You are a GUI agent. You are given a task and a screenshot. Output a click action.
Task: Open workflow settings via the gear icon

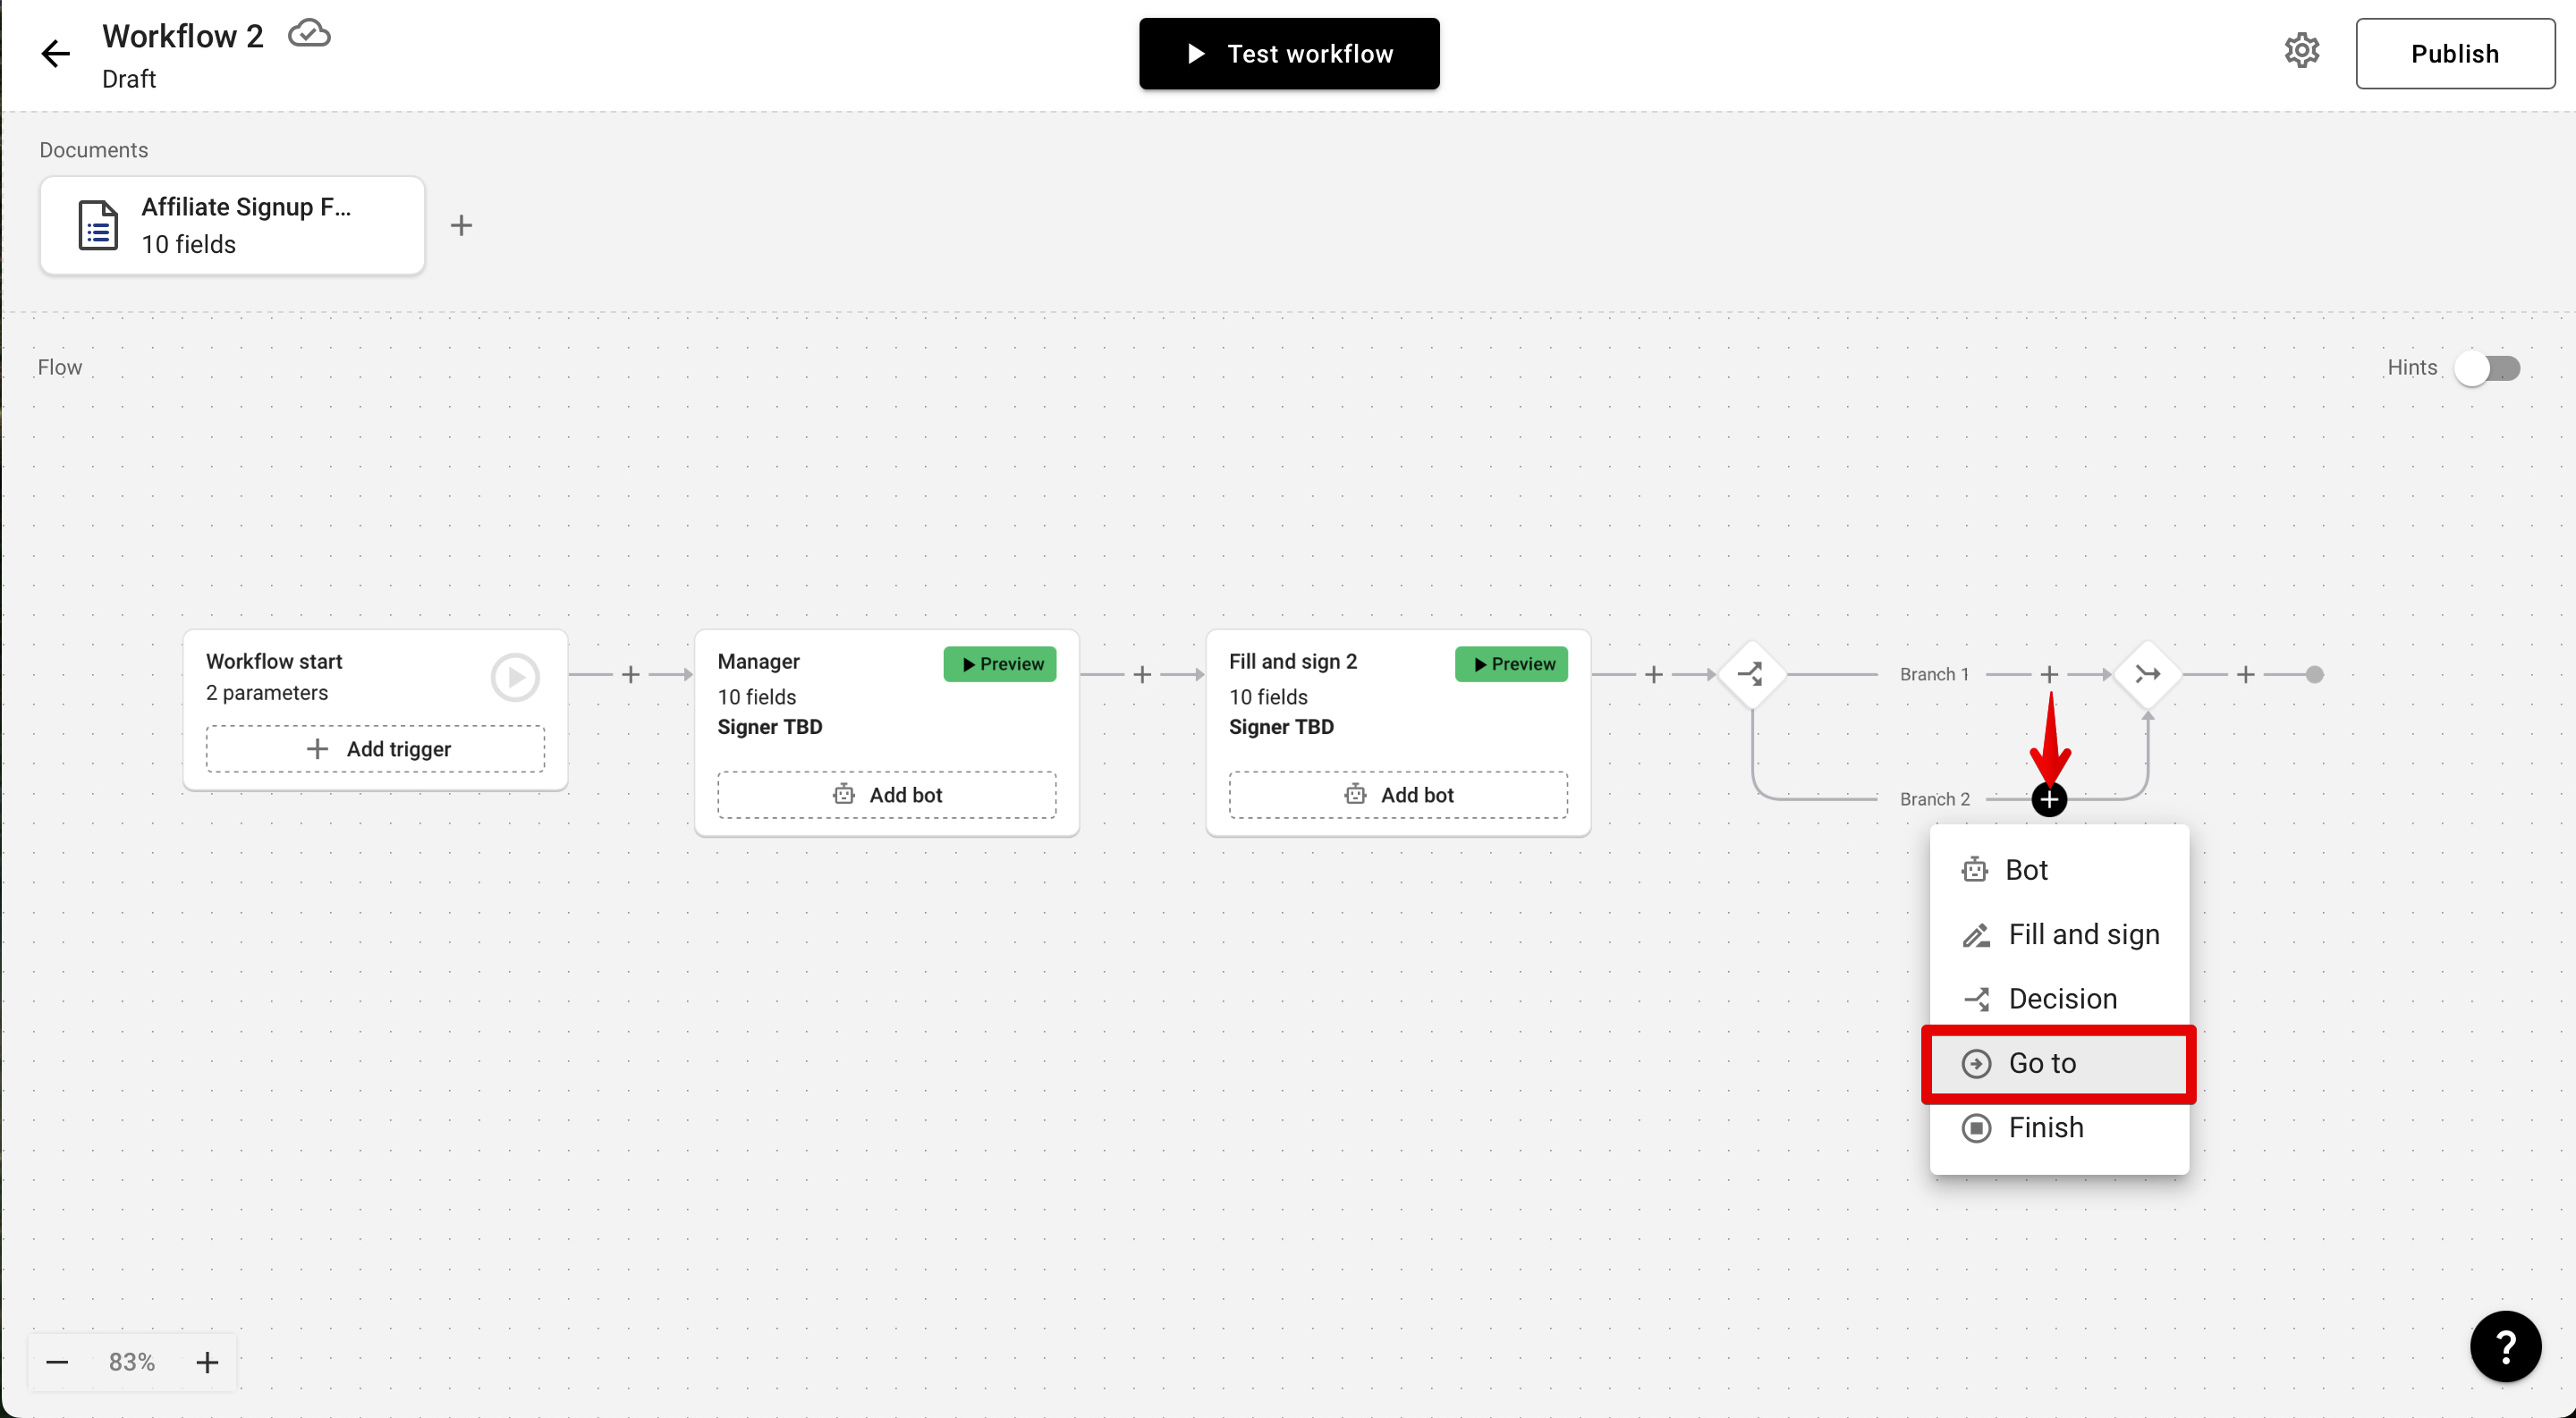(x=2302, y=50)
